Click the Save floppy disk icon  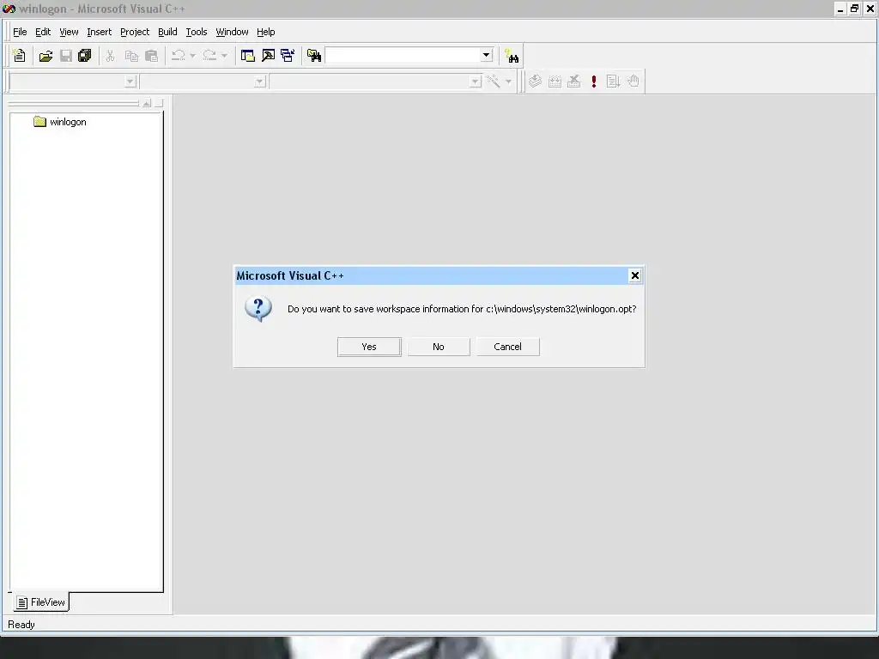(x=65, y=56)
